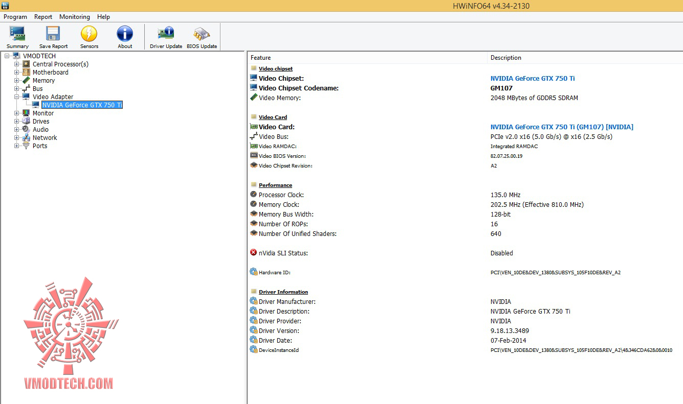Expand the Memory tree node
The image size is (683, 404).
point(17,80)
